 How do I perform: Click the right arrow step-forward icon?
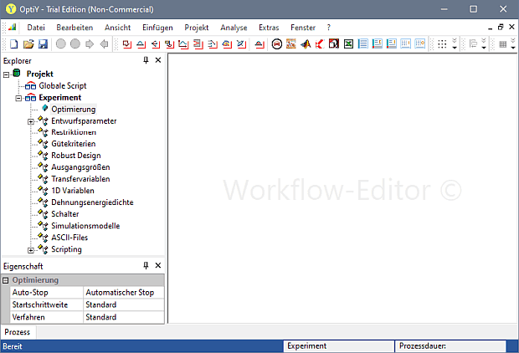90,43
